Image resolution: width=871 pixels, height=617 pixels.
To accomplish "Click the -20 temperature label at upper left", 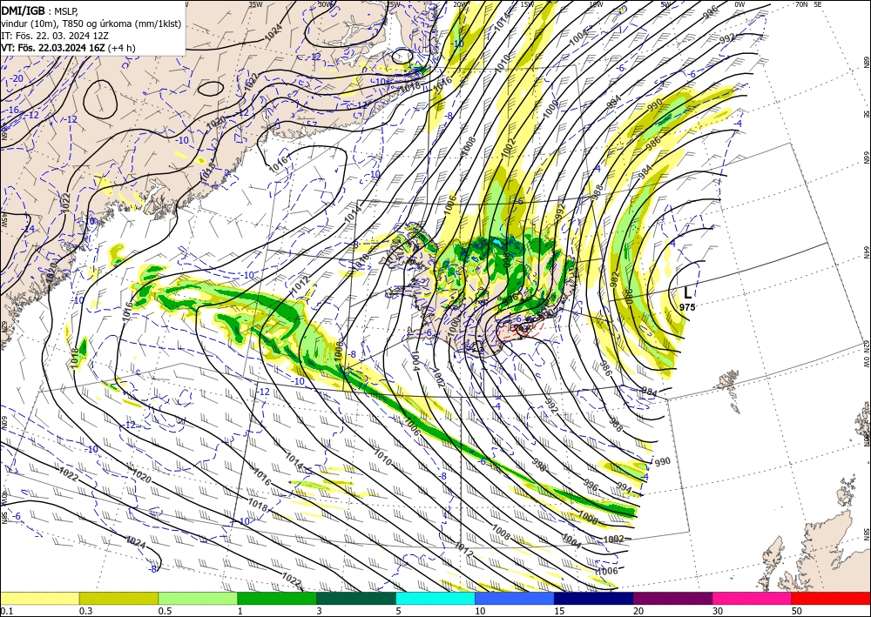I will (x=17, y=78).
